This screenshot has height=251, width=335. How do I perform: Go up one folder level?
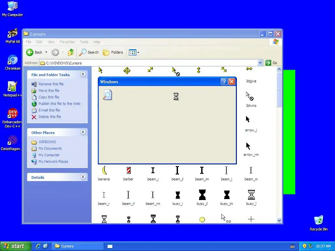coord(71,52)
